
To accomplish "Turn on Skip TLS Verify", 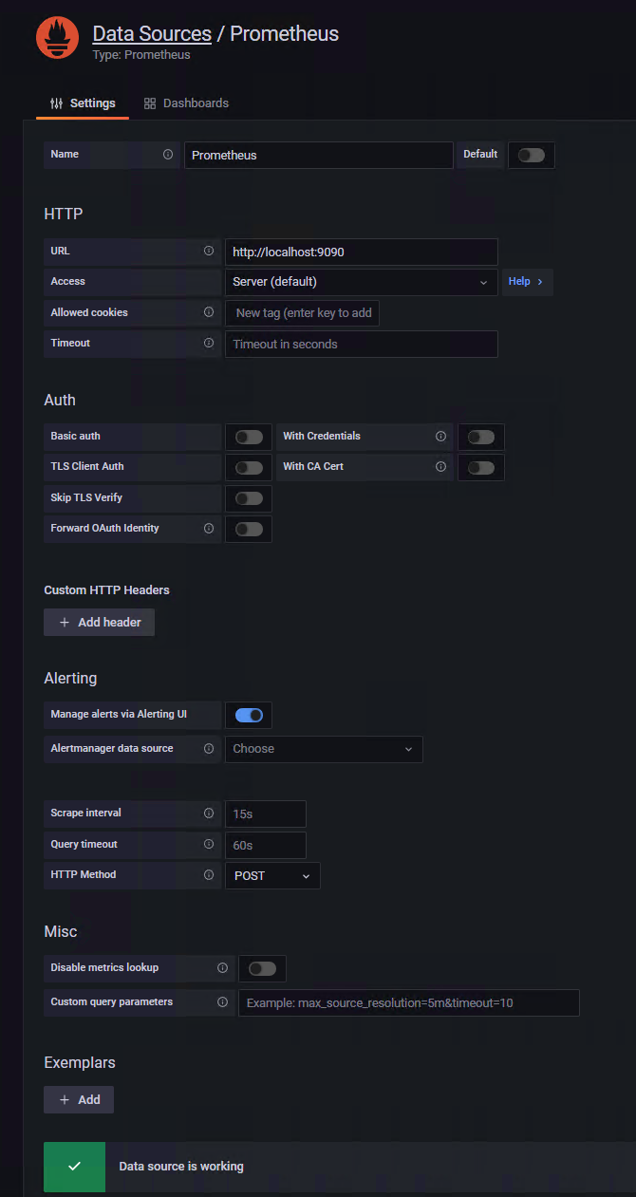I will pyautogui.click(x=249, y=498).
